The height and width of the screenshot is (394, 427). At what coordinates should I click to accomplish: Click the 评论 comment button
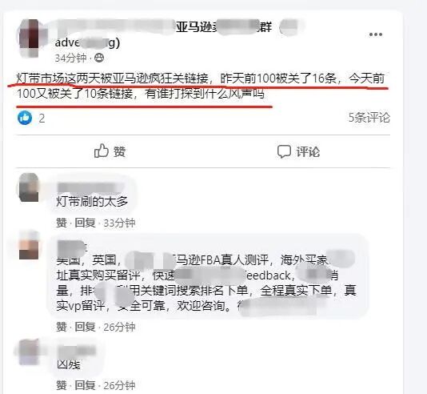pos(298,151)
